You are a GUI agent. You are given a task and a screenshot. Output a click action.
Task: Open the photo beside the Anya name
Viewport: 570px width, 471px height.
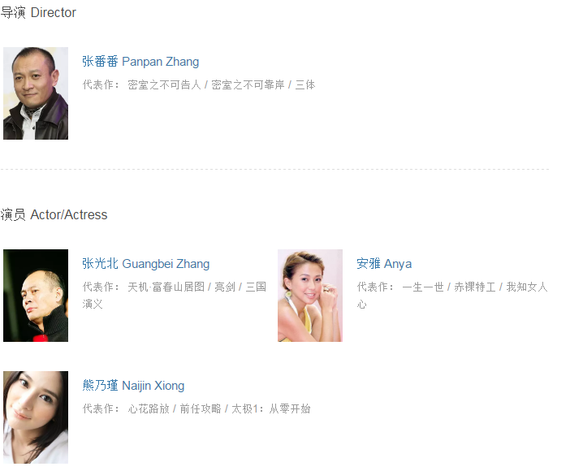310,296
